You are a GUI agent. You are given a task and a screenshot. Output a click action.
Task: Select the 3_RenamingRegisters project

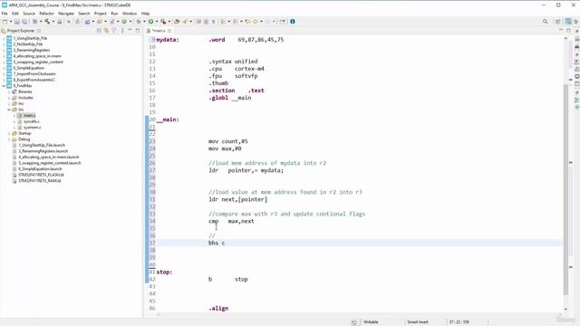(32, 50)
